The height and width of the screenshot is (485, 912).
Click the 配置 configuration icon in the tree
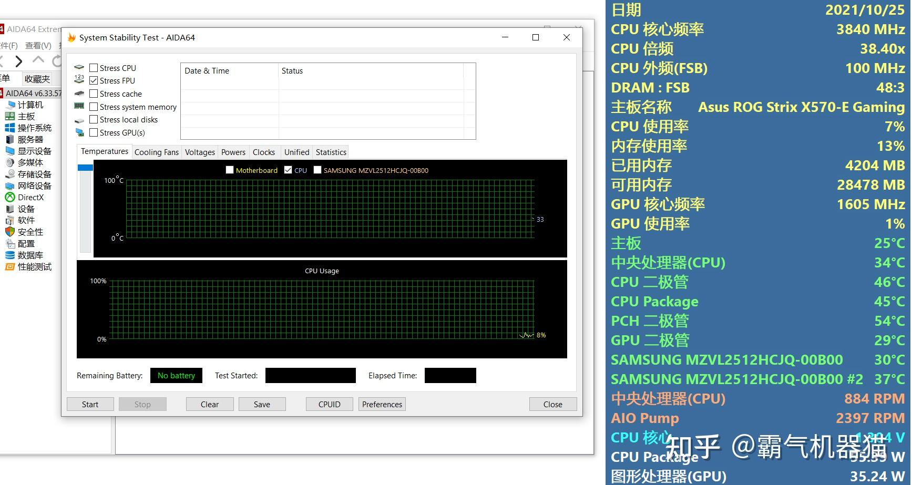coord(9,243)
